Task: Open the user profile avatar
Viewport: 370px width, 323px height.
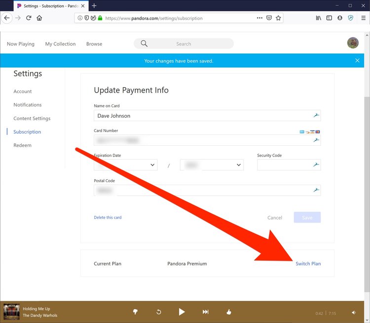Action: point(353,43)
